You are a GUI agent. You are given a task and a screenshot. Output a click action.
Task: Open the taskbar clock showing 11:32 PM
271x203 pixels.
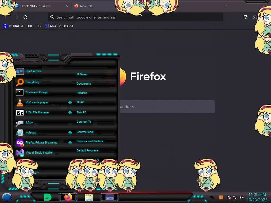point(257,195)
